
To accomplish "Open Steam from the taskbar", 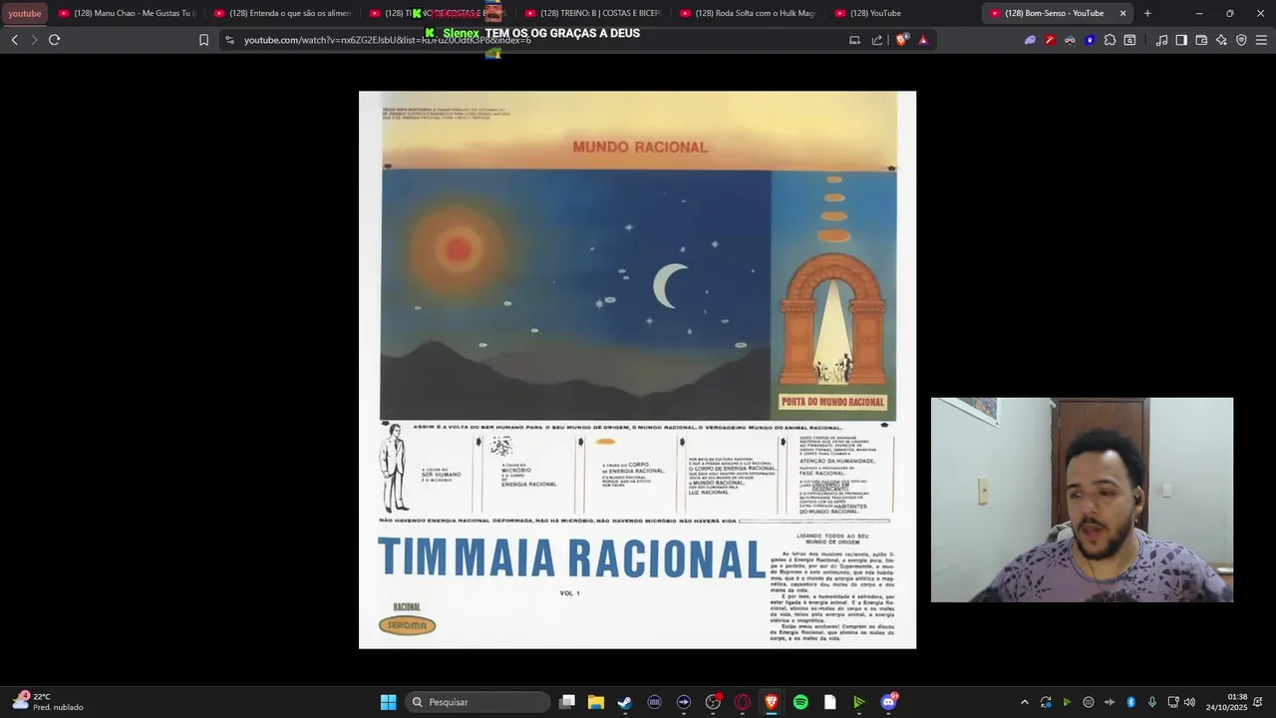I will (624, 702).
